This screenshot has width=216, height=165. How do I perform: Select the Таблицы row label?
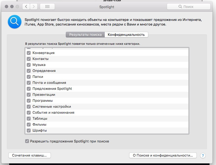coord(40,119)
